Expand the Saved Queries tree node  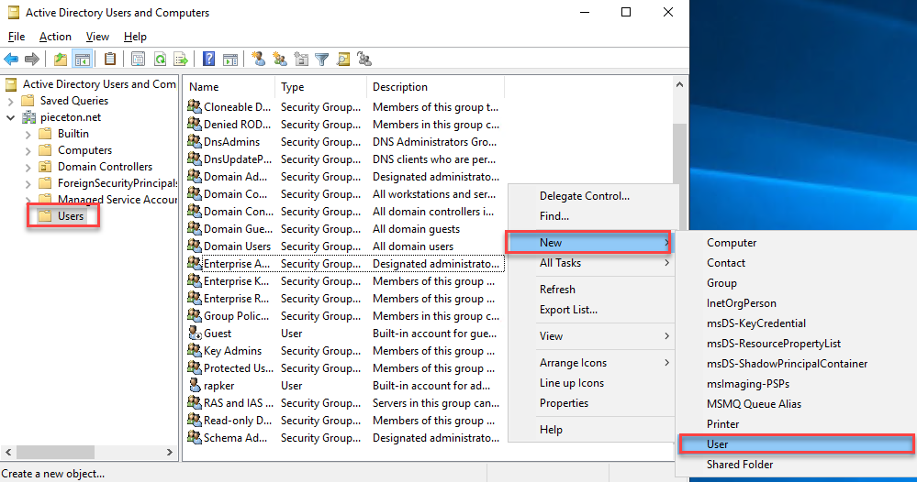[10, 101]
